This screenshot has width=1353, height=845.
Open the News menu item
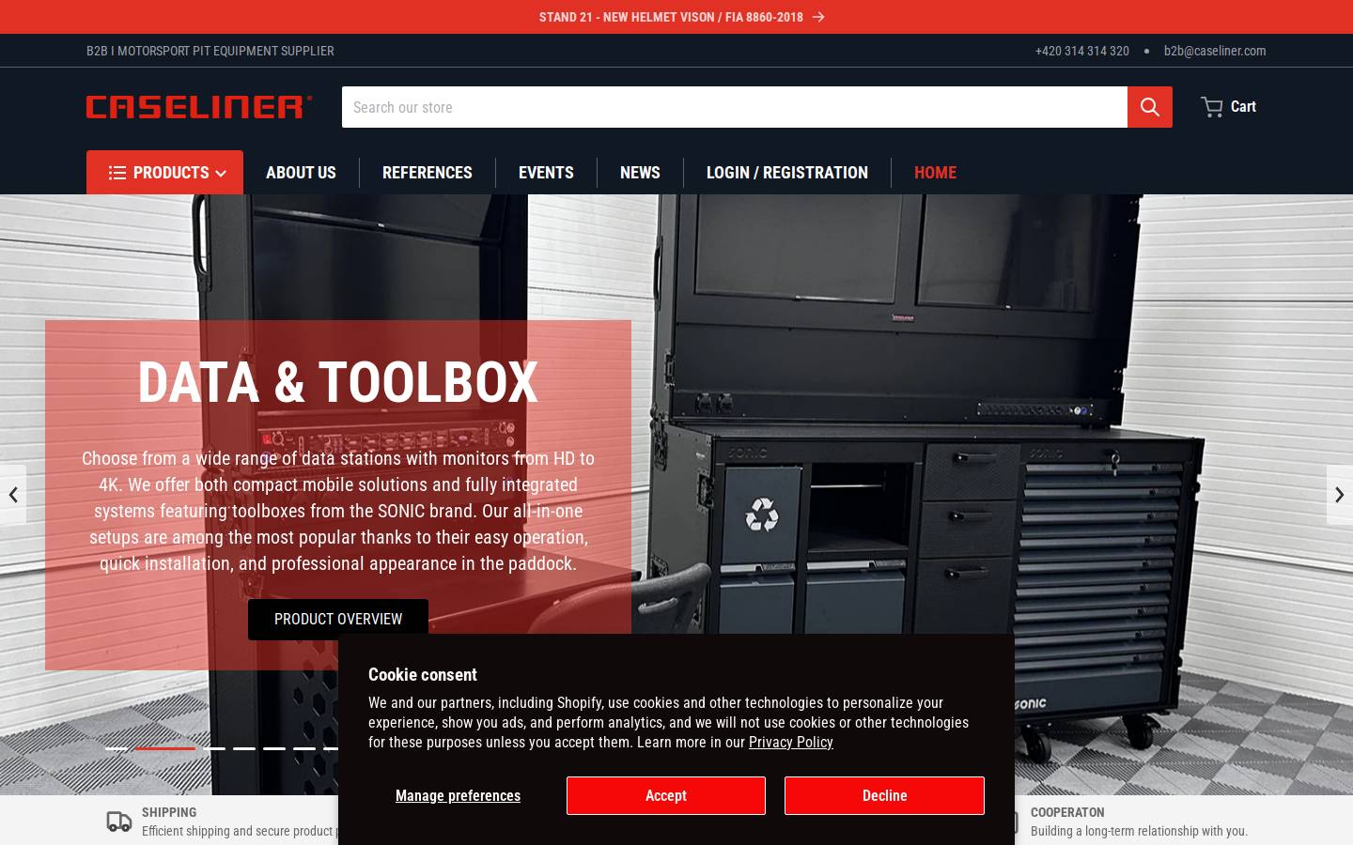click(x=640, y=173)
